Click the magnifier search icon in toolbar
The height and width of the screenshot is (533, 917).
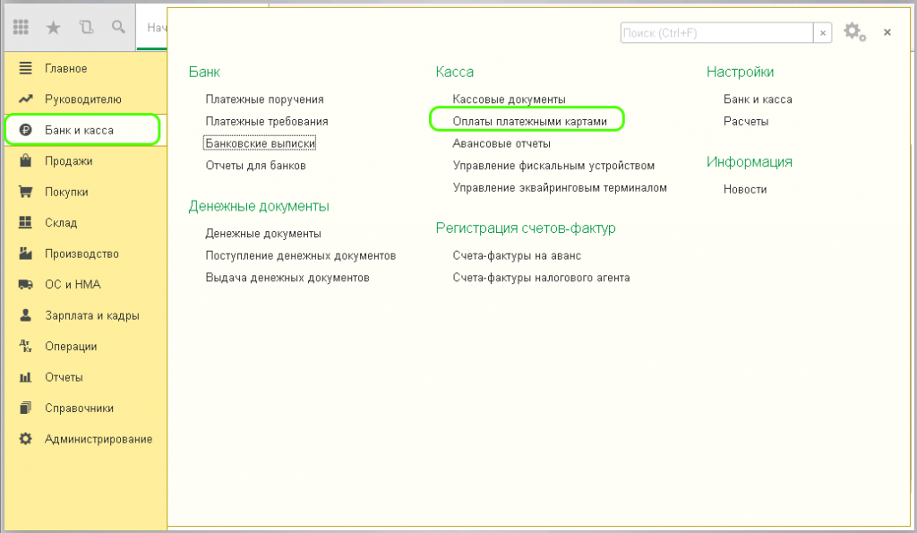point(118,28)
